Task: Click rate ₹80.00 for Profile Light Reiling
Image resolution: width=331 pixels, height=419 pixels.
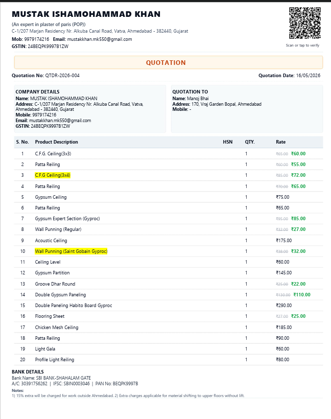Action: [282, 360]
